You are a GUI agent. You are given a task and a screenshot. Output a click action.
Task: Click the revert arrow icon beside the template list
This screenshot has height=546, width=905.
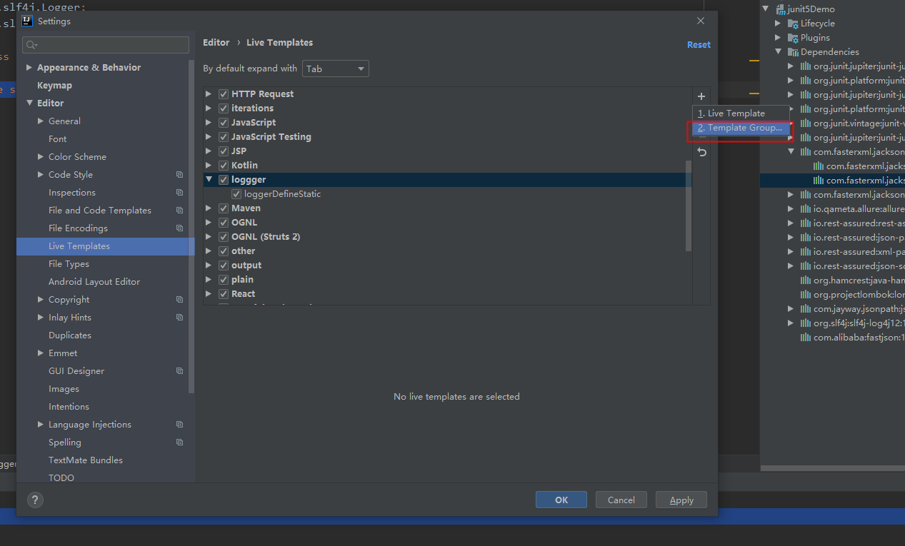click(x=702, y=152)
